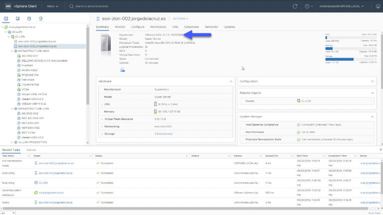This screenshot has height=215, width=383.
Task: Collapse the vcsa.jorgedelacruz.es tree node
Action: [2, 27]
